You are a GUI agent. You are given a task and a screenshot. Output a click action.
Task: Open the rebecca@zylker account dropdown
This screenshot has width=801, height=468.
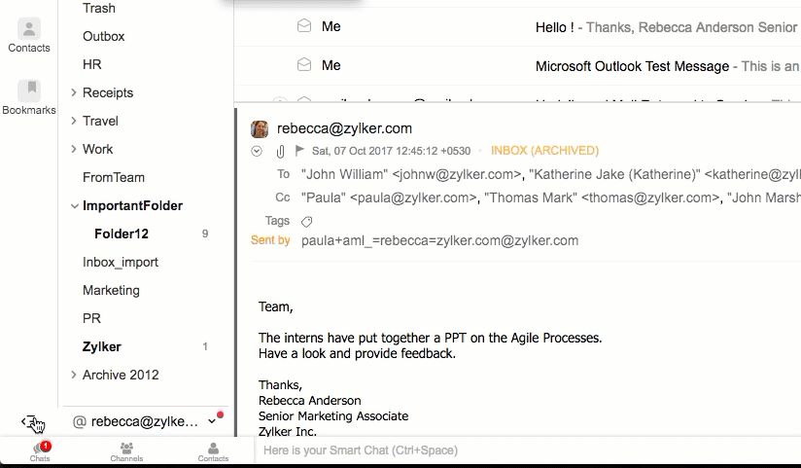(212, 421)
